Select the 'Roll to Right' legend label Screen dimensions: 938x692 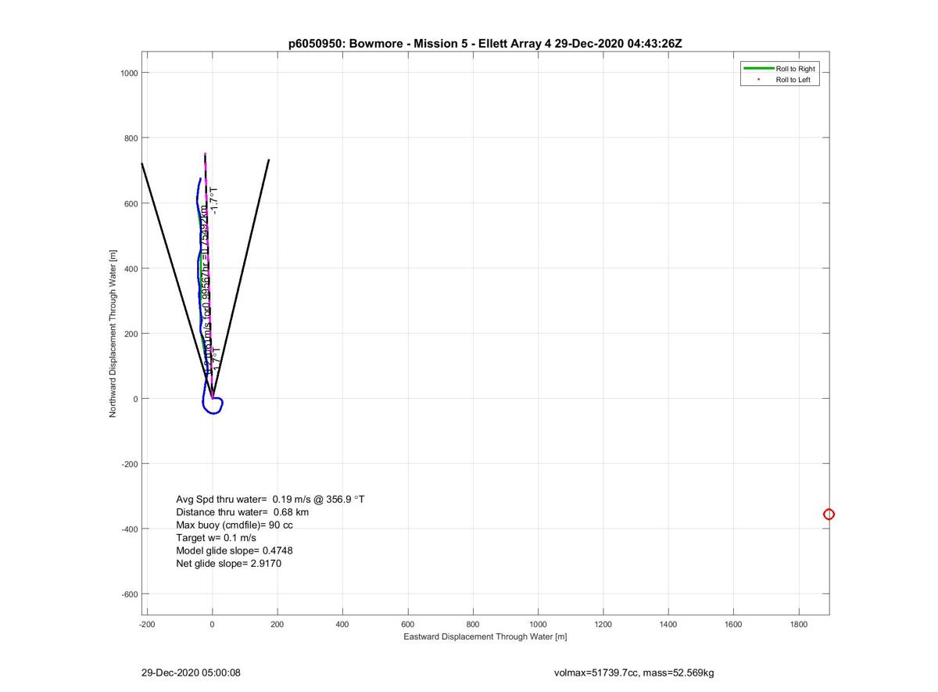[x=795, y=69]
